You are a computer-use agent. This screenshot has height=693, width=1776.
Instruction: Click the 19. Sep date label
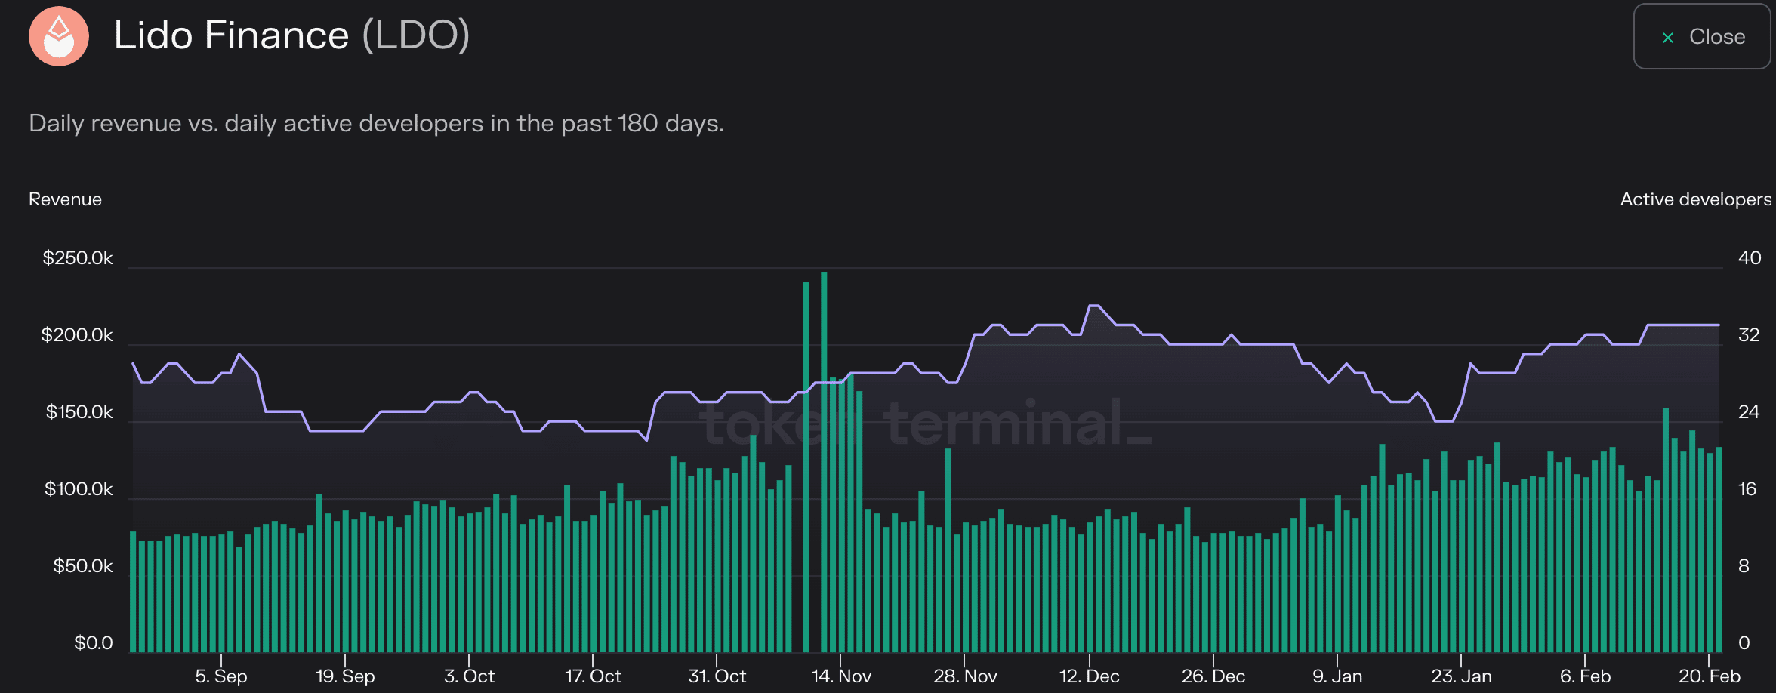click(345, 676)
